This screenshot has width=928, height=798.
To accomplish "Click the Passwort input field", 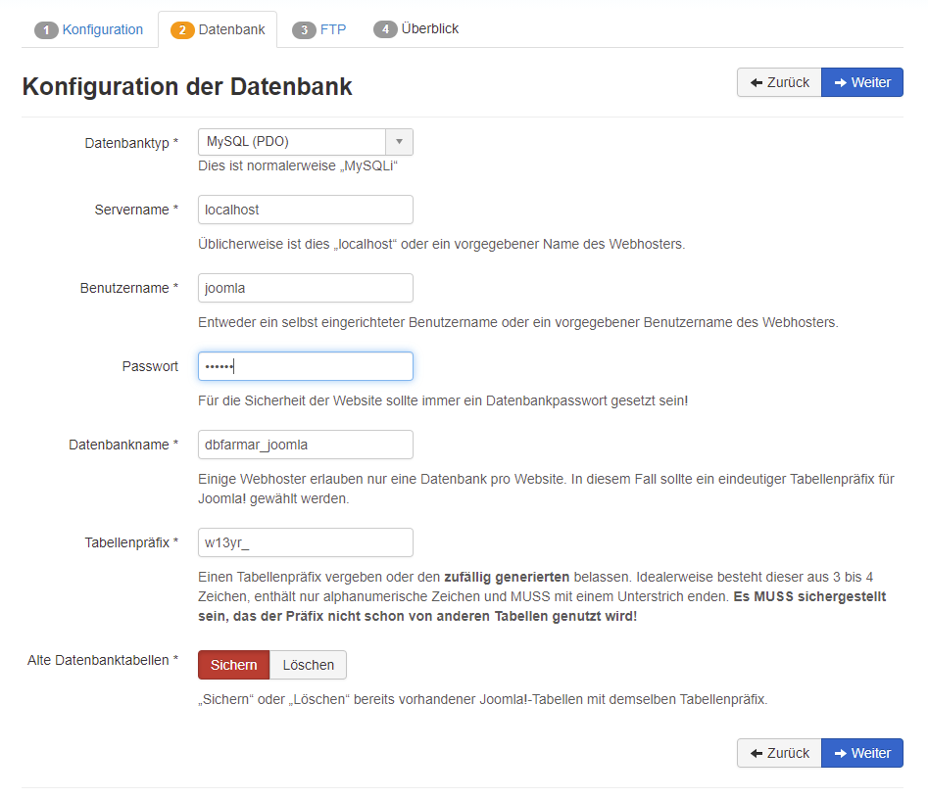I will click(x=306, y=366).
